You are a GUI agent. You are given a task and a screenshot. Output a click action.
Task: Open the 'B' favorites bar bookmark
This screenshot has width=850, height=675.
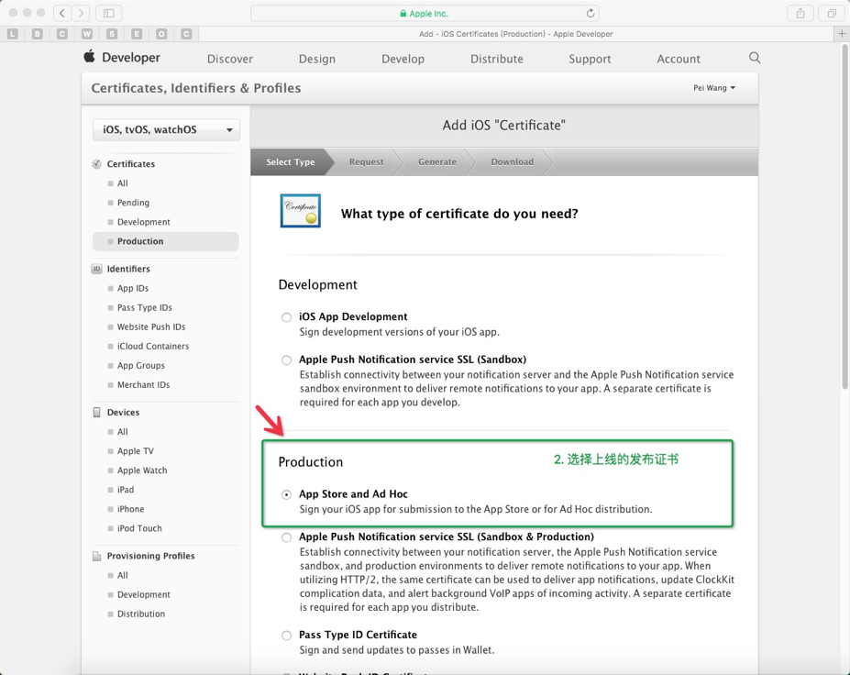[x=38, y=34]
